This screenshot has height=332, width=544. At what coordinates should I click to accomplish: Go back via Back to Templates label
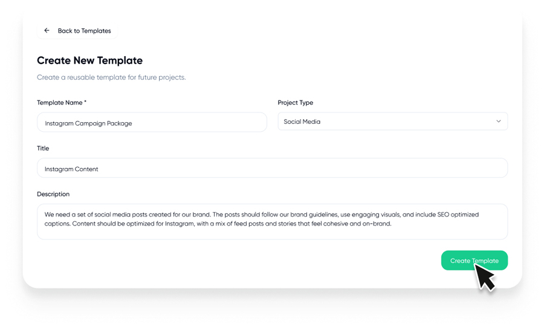(84, 31)
